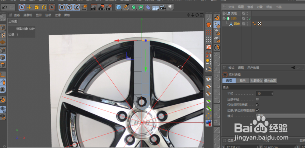Toggle the X axis lock
The image size is (305, 148).
point(62,7)
